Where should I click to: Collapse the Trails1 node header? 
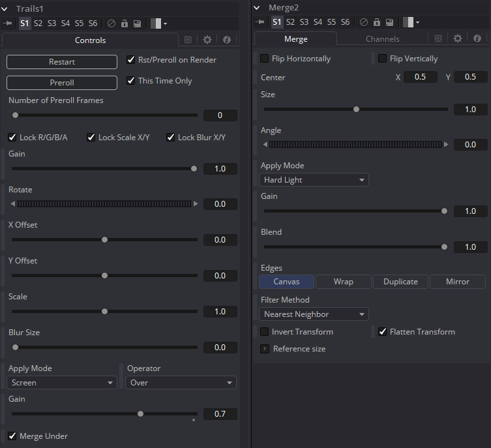coord(5,9)
